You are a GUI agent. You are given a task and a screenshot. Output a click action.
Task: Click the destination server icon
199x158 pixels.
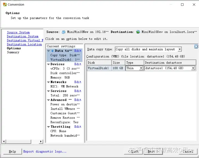point(138,32)
